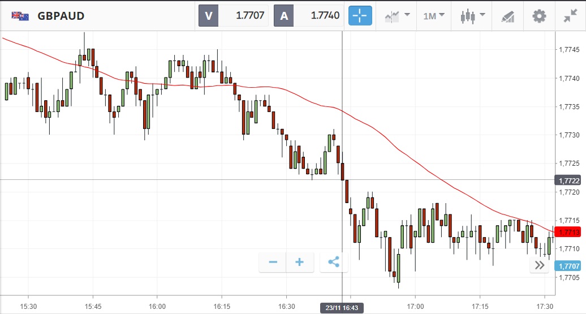Image resolution: width=586 pixels, height=314 pixels.
Task: Click the red 1.7713 moving average label
Action: tap(567, 233)
